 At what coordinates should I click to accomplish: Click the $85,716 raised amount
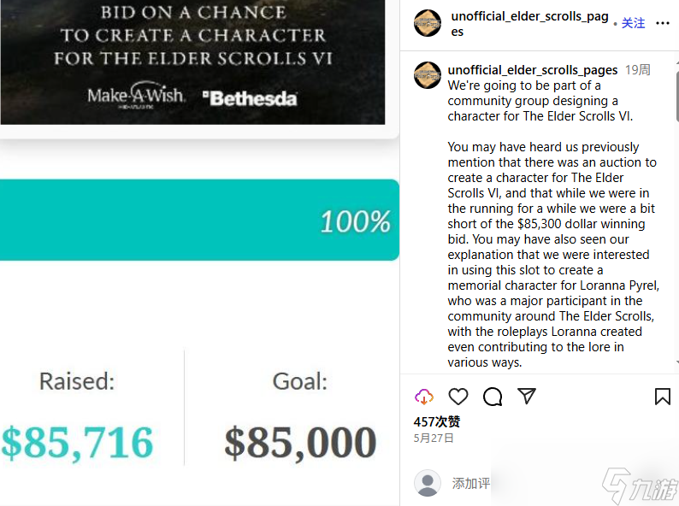77,442
